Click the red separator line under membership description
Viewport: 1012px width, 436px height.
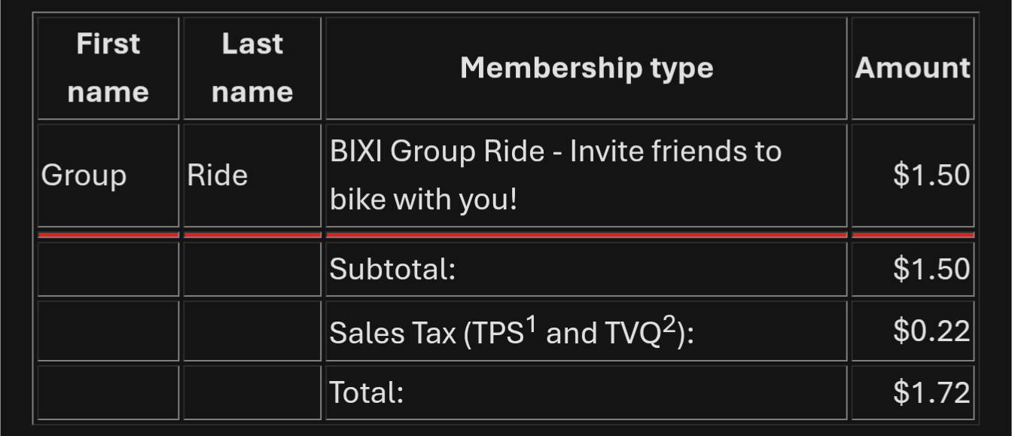(x=587, y=235)
